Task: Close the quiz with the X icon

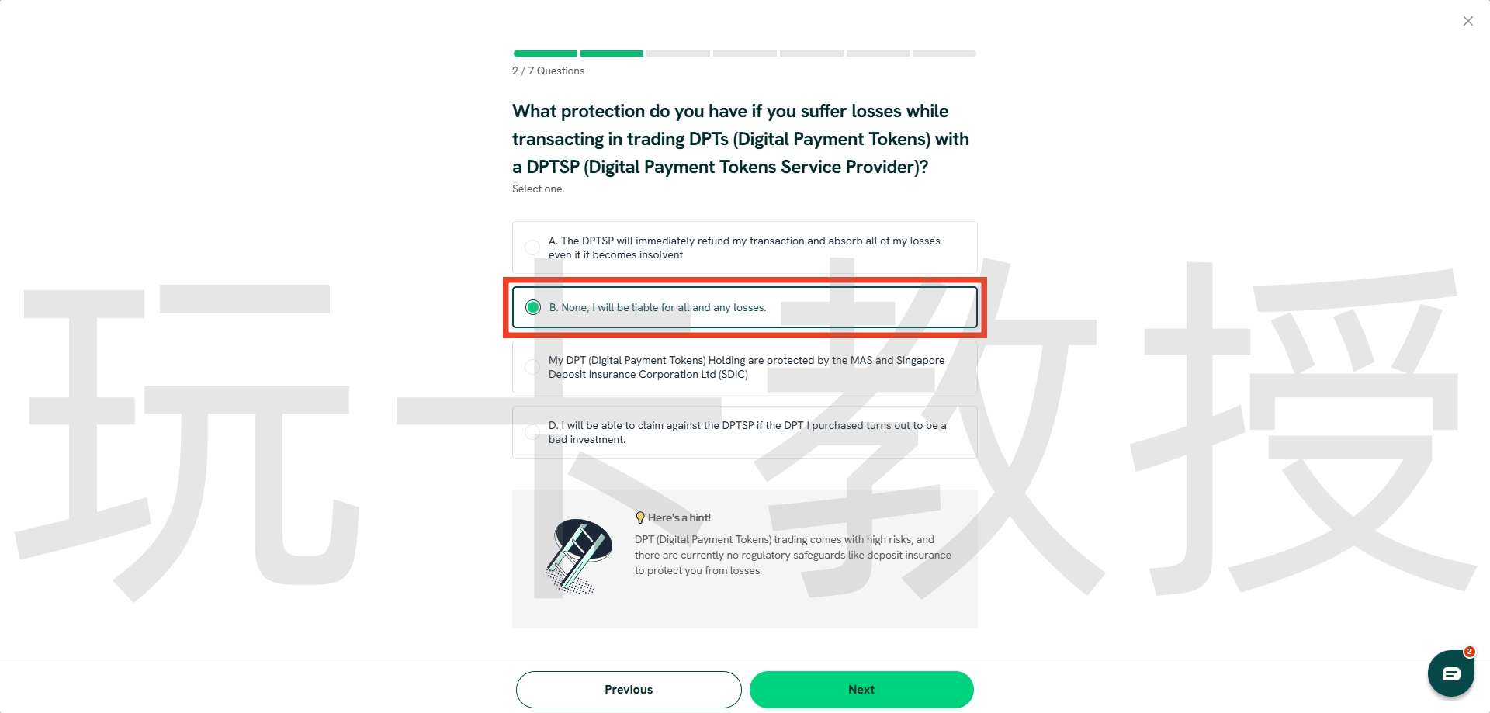Action: 1467,21
